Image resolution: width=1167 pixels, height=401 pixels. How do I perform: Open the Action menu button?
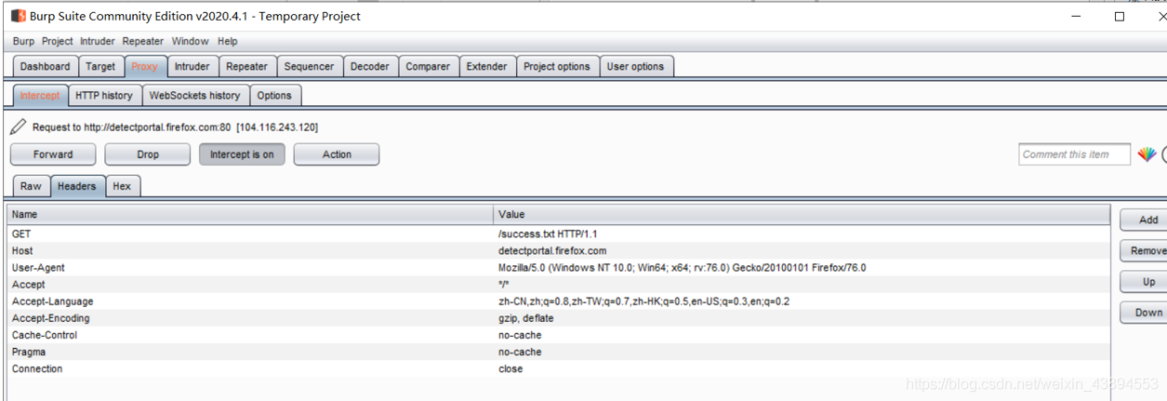tap(337, 154)
